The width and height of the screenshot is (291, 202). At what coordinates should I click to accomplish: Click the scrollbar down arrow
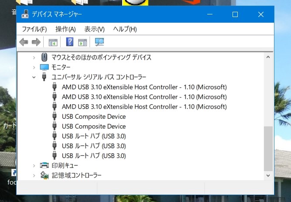coord(268,175)
